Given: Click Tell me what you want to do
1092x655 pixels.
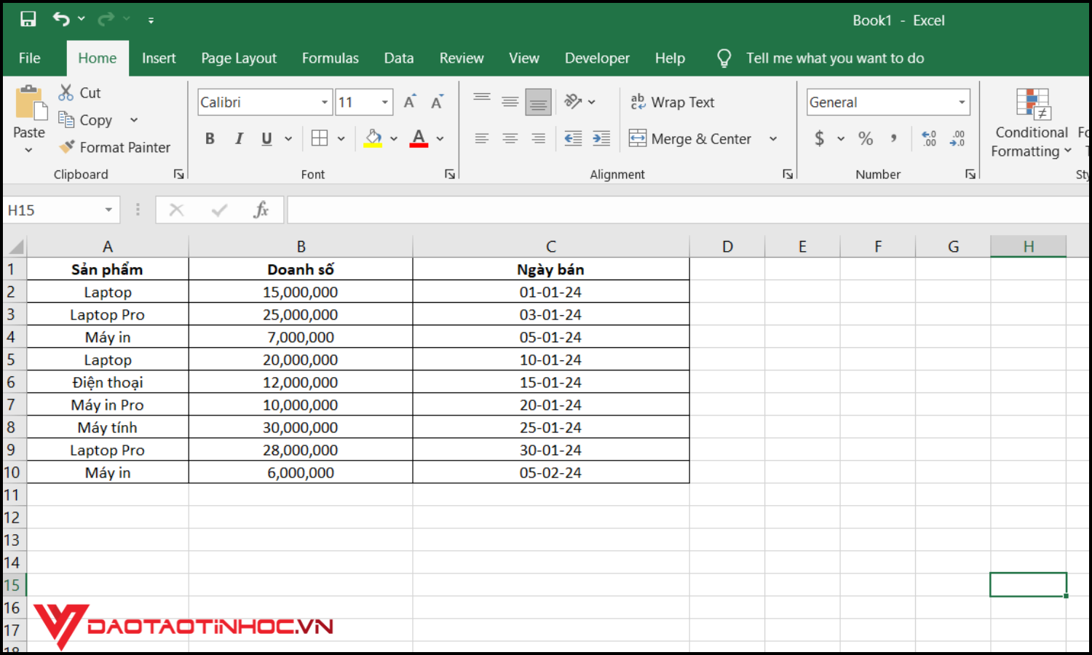Looking at the screenshot, I should (x=834, y=58).
